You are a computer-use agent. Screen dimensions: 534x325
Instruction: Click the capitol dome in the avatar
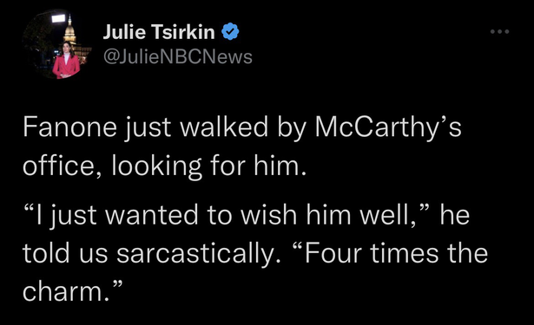(x=70, y=30)
